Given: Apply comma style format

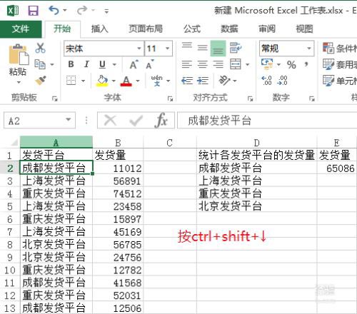Looking at the screenshot, I should click(x=306, y=64).
